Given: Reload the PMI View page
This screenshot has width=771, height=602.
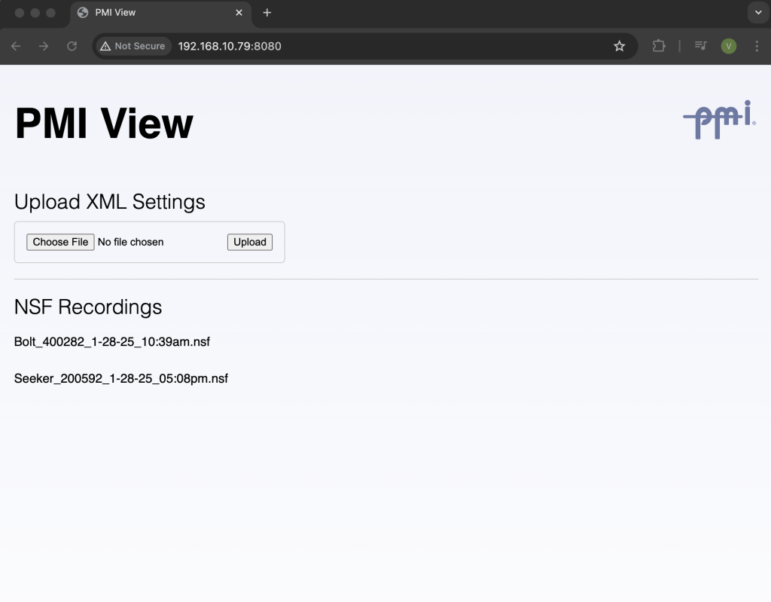Looking at the screenshot, I should [x=72, y=46].
